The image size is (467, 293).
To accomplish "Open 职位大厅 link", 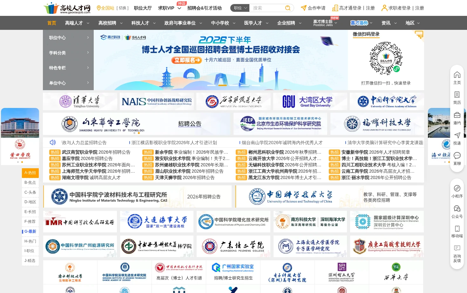I will click(x=143, y=8).
